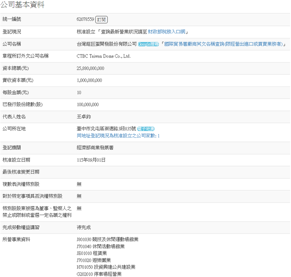Click the 實收資本額 value 1,000,000,000

tap(89, 80)
